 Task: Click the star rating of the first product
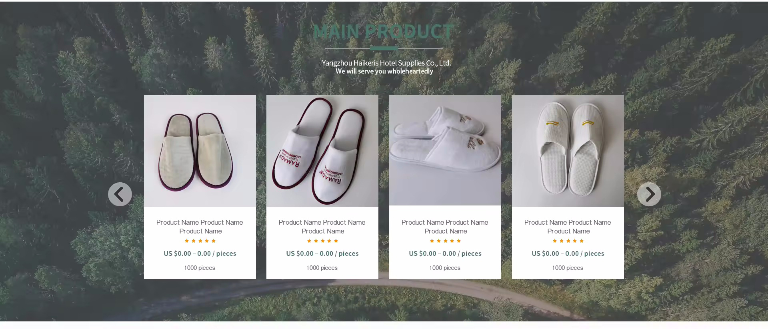coord(200,241)
